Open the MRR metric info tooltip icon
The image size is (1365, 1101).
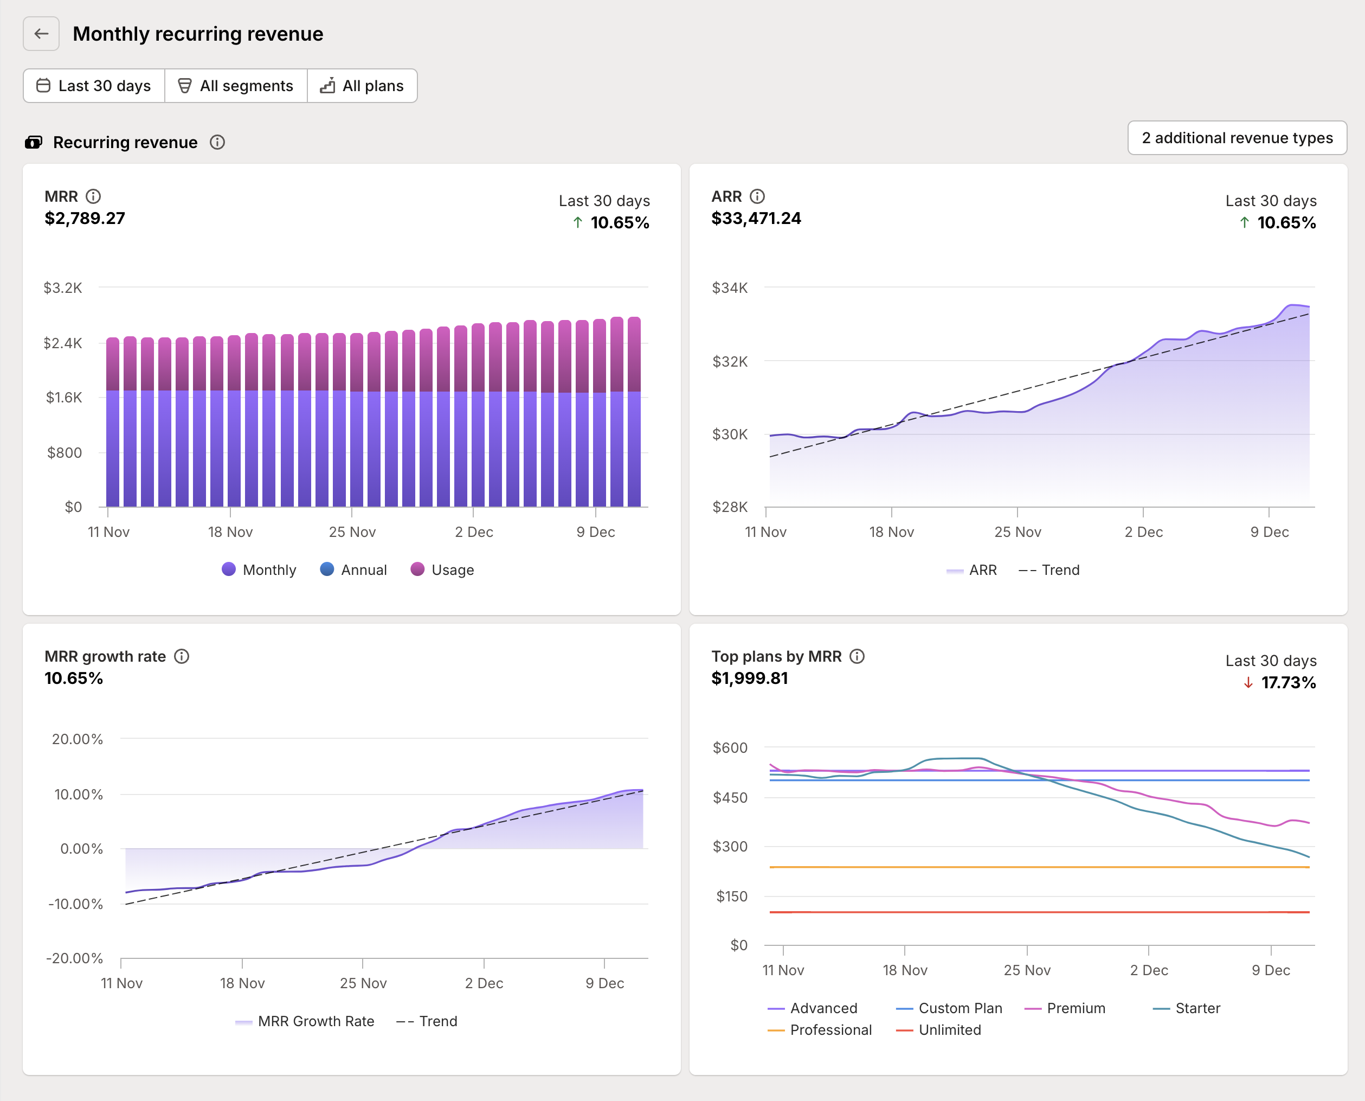[x=95, y=196]
